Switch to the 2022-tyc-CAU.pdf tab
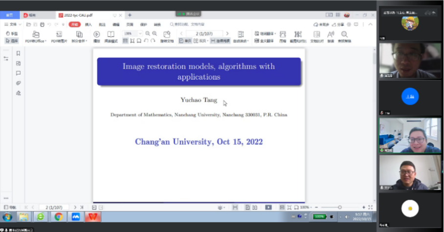444x232 pixels. (x=81, y=15)
